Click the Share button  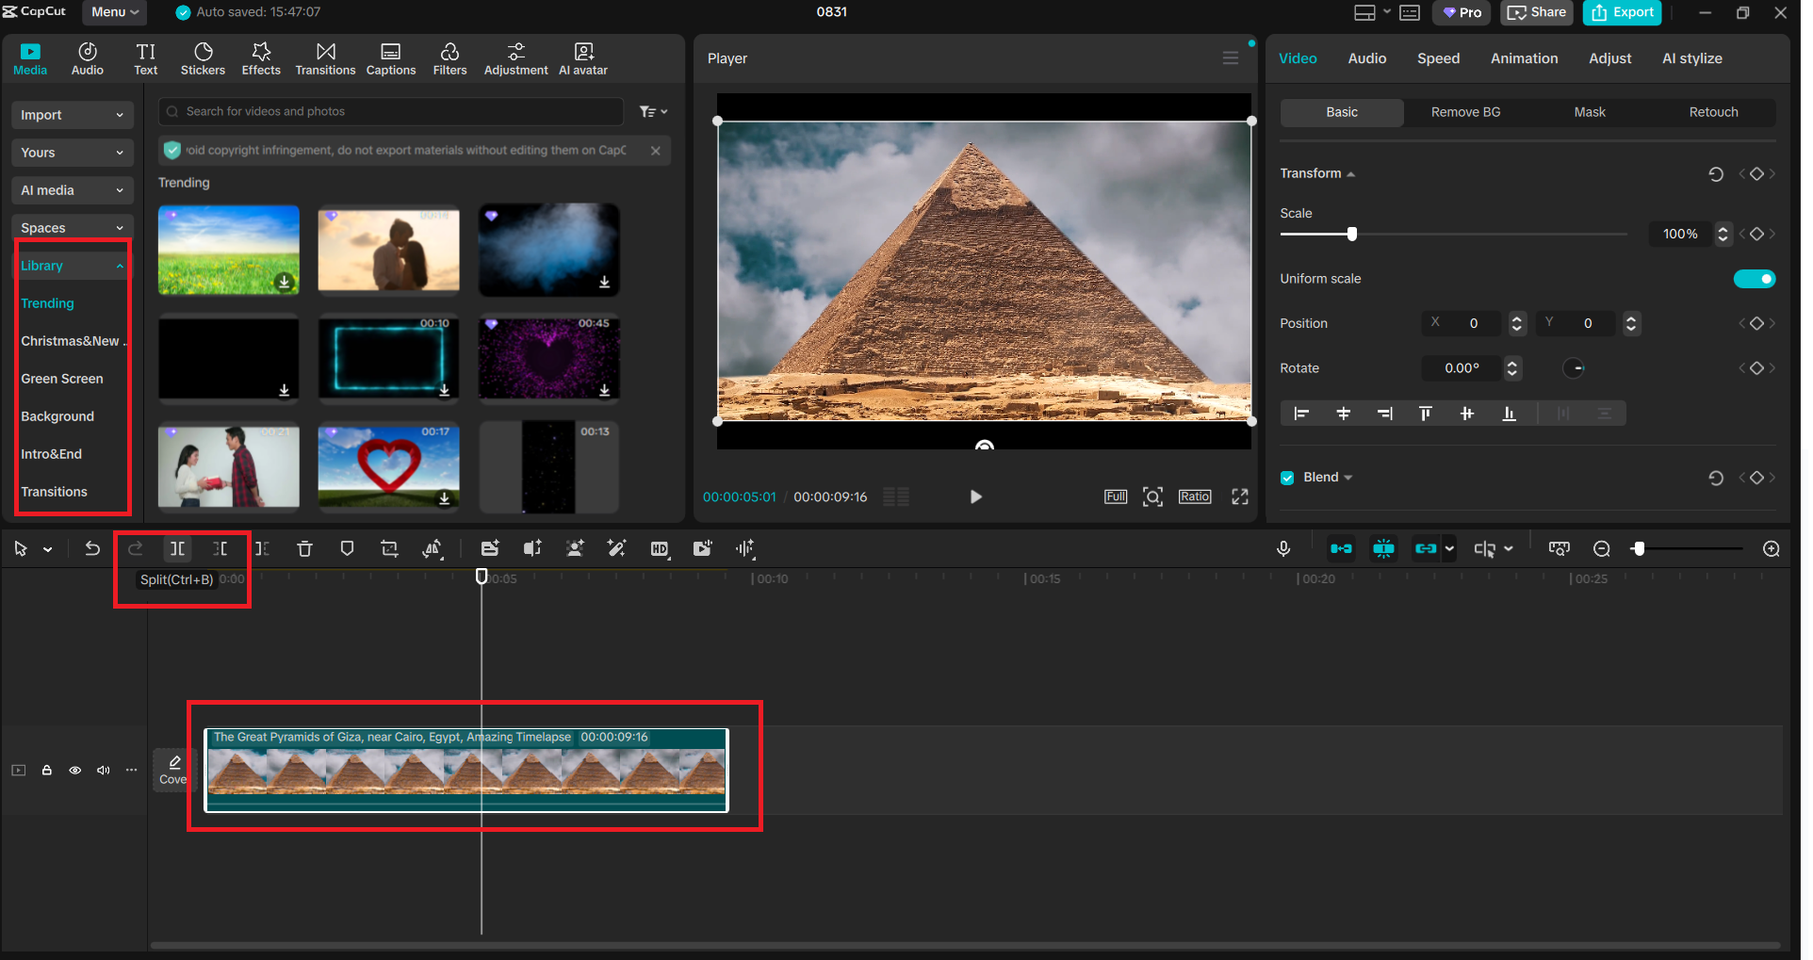coord(1537,12)
